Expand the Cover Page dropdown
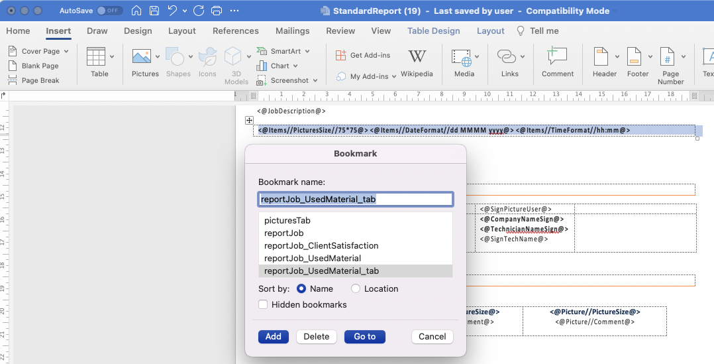 pos(66,52)
